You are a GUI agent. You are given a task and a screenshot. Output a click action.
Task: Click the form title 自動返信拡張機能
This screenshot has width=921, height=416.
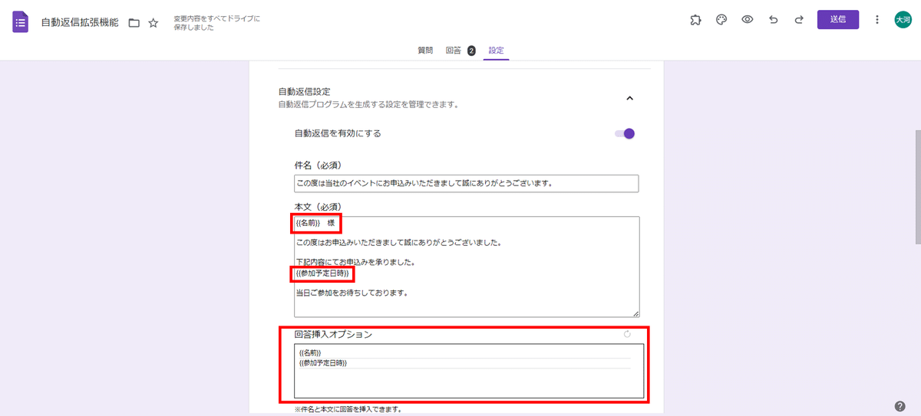click(80, 22)
